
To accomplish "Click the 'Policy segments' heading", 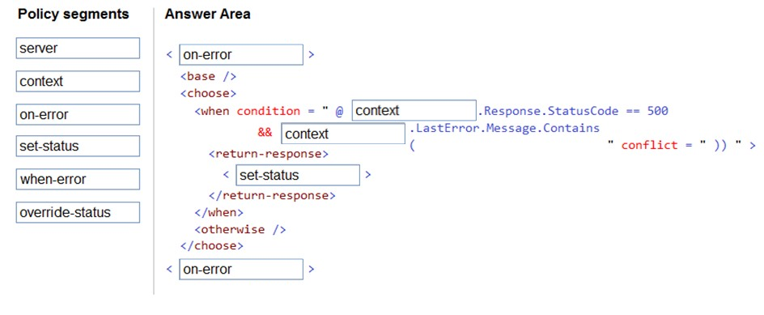I will [74, 14].
